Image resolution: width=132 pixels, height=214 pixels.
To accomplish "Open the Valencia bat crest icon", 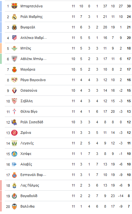I will coord(14,206).
